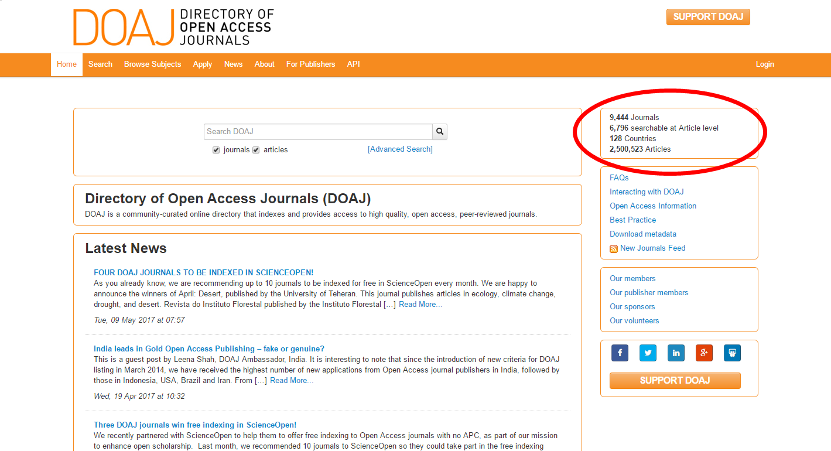Open the DOAJ Google Plus icon
Viewport: 831px width, 451px height.
click(x=704, y=353)
